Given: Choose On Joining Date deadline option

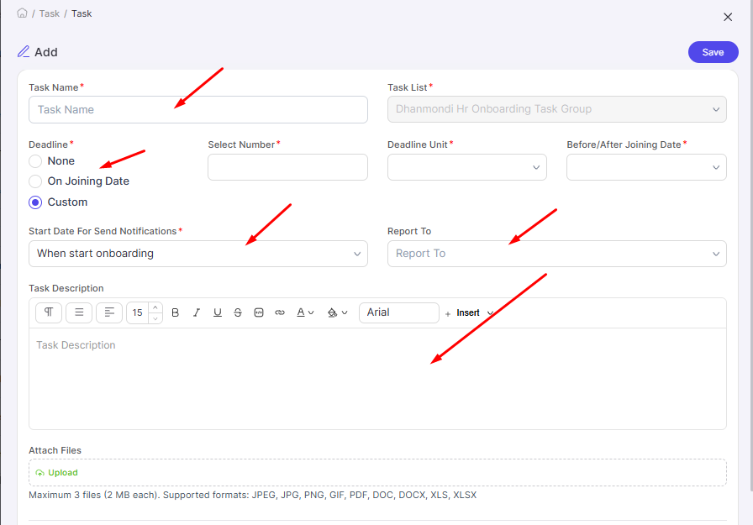Looking at the screenshot, I should (34, 181).
